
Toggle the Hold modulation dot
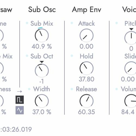pos(72,55)
